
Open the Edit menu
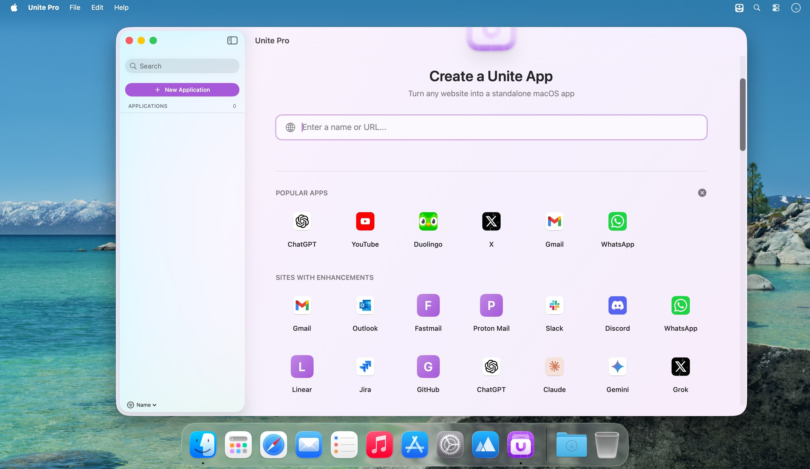pyautogui.click(x=97, y=7)
